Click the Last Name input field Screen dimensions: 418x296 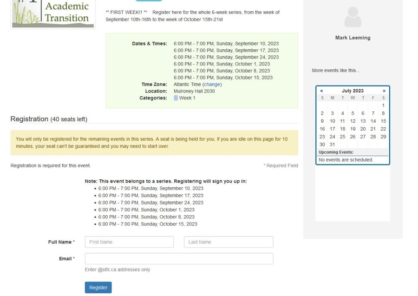click(x=228, y=242)
